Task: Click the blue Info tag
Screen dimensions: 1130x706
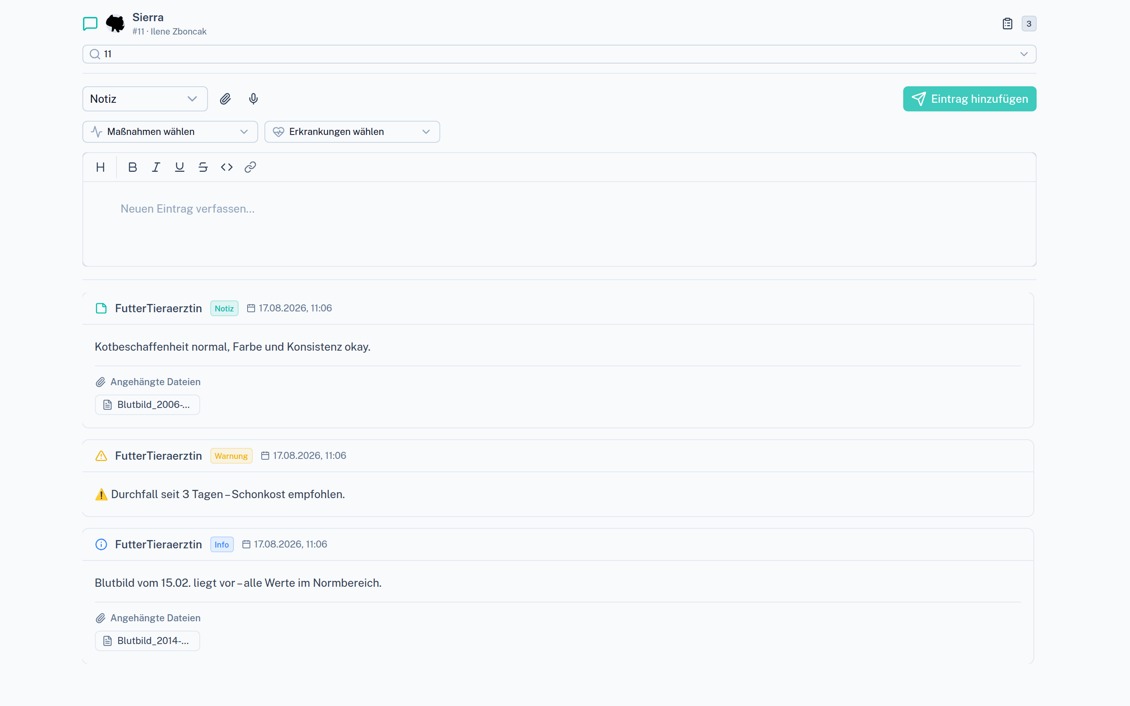Action: 222,544
